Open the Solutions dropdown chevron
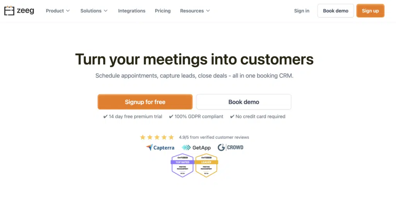396x206 pixels. click(106, 11)
